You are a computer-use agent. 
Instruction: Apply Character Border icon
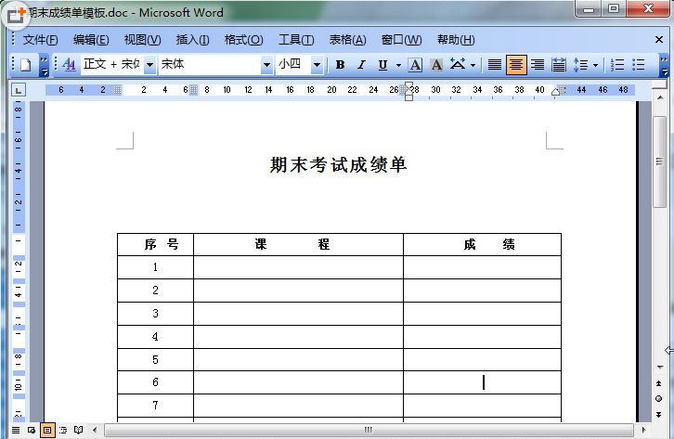click(x=415, y=65)
